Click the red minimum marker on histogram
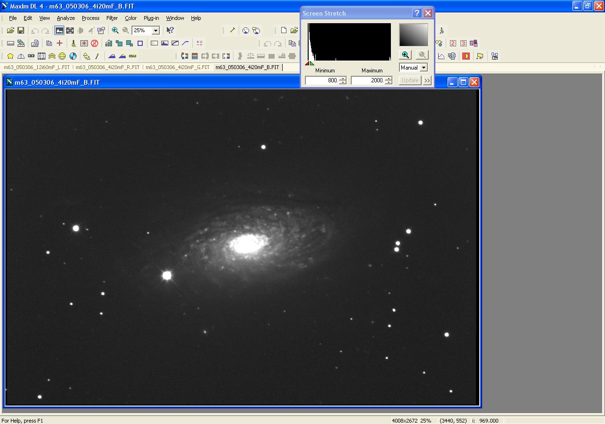The width and height of the screenshot is (605, 424). [307, 63]
